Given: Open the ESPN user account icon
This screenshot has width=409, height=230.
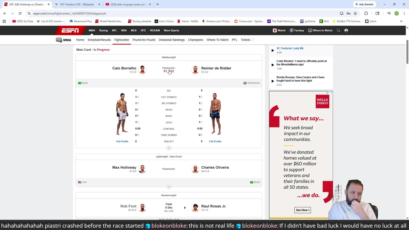Looking at the screenshot, I should pos(346,30).
